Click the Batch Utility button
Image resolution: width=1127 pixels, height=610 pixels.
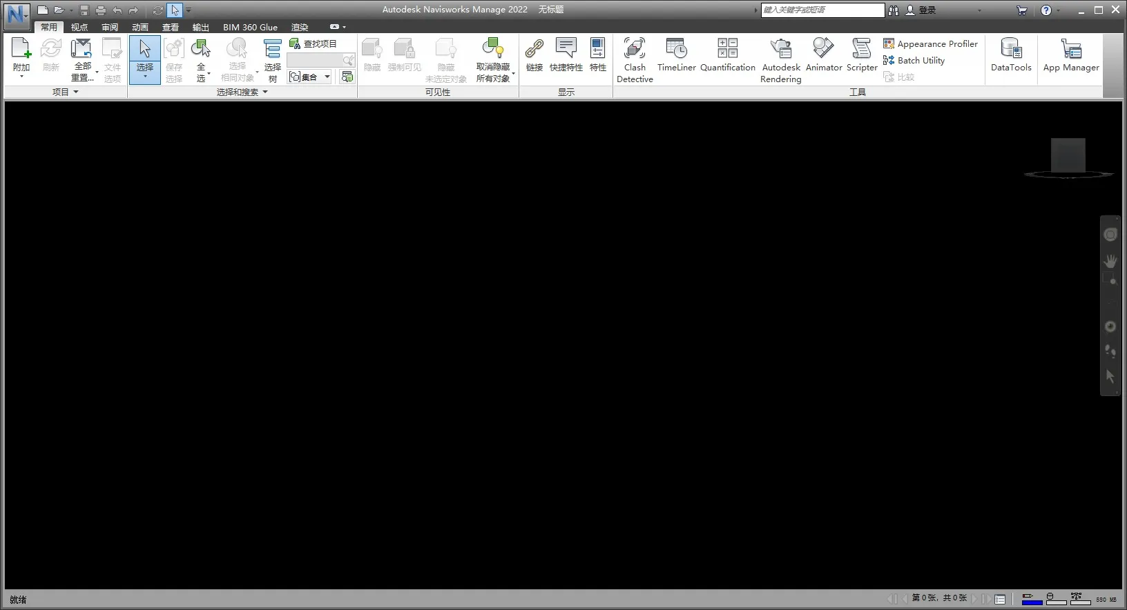pyautogui.click(x=914, y=60)
